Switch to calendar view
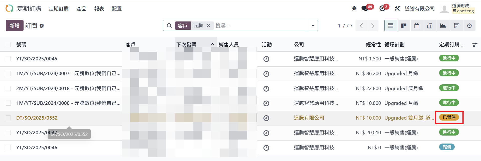This screenshot has height=161, width=481. click(x=417, y=26)
